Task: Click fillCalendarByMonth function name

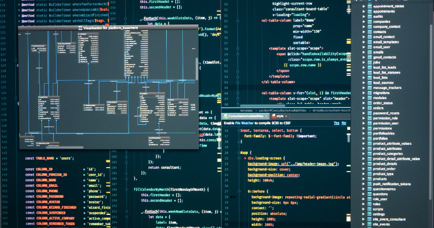Action: 151,190
